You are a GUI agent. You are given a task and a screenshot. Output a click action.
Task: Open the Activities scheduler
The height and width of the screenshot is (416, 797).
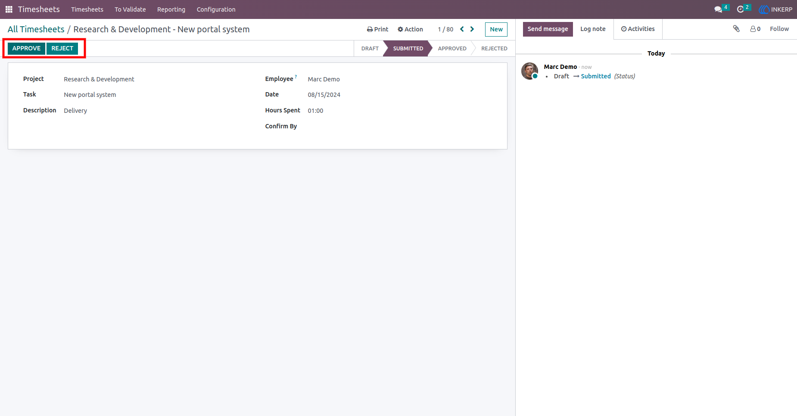point(638,29)
